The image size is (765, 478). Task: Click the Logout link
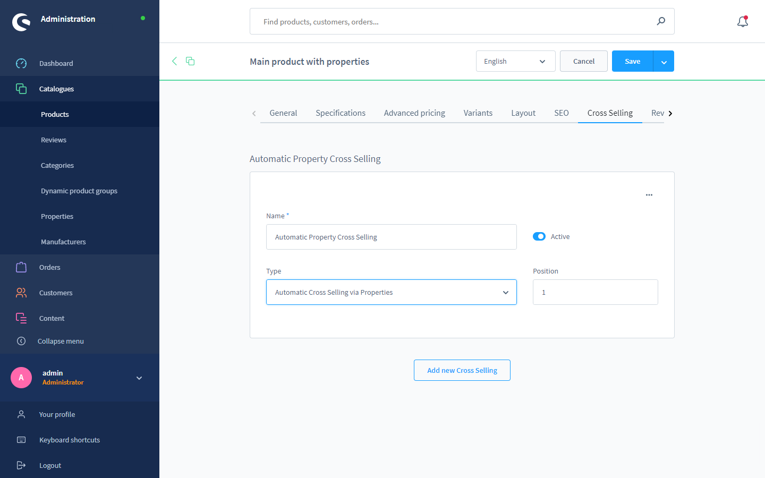(x=50, y=465)
